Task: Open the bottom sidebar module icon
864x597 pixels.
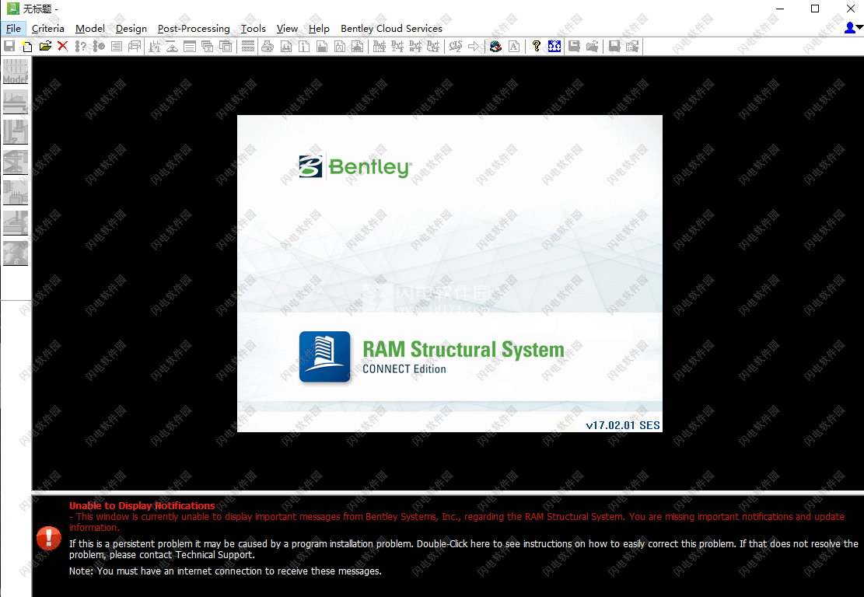Action: [x=16, y=253]
